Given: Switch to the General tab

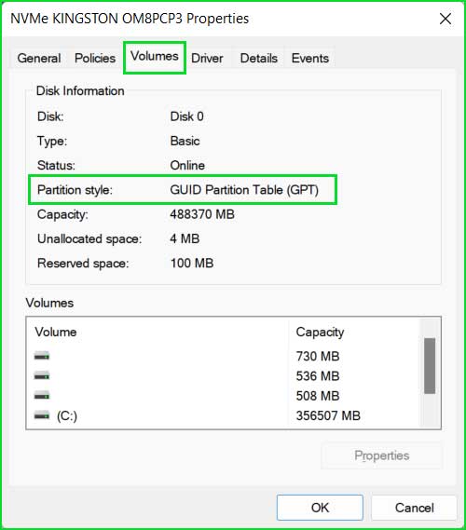Looking at the screenshot, I should (39, 58).
